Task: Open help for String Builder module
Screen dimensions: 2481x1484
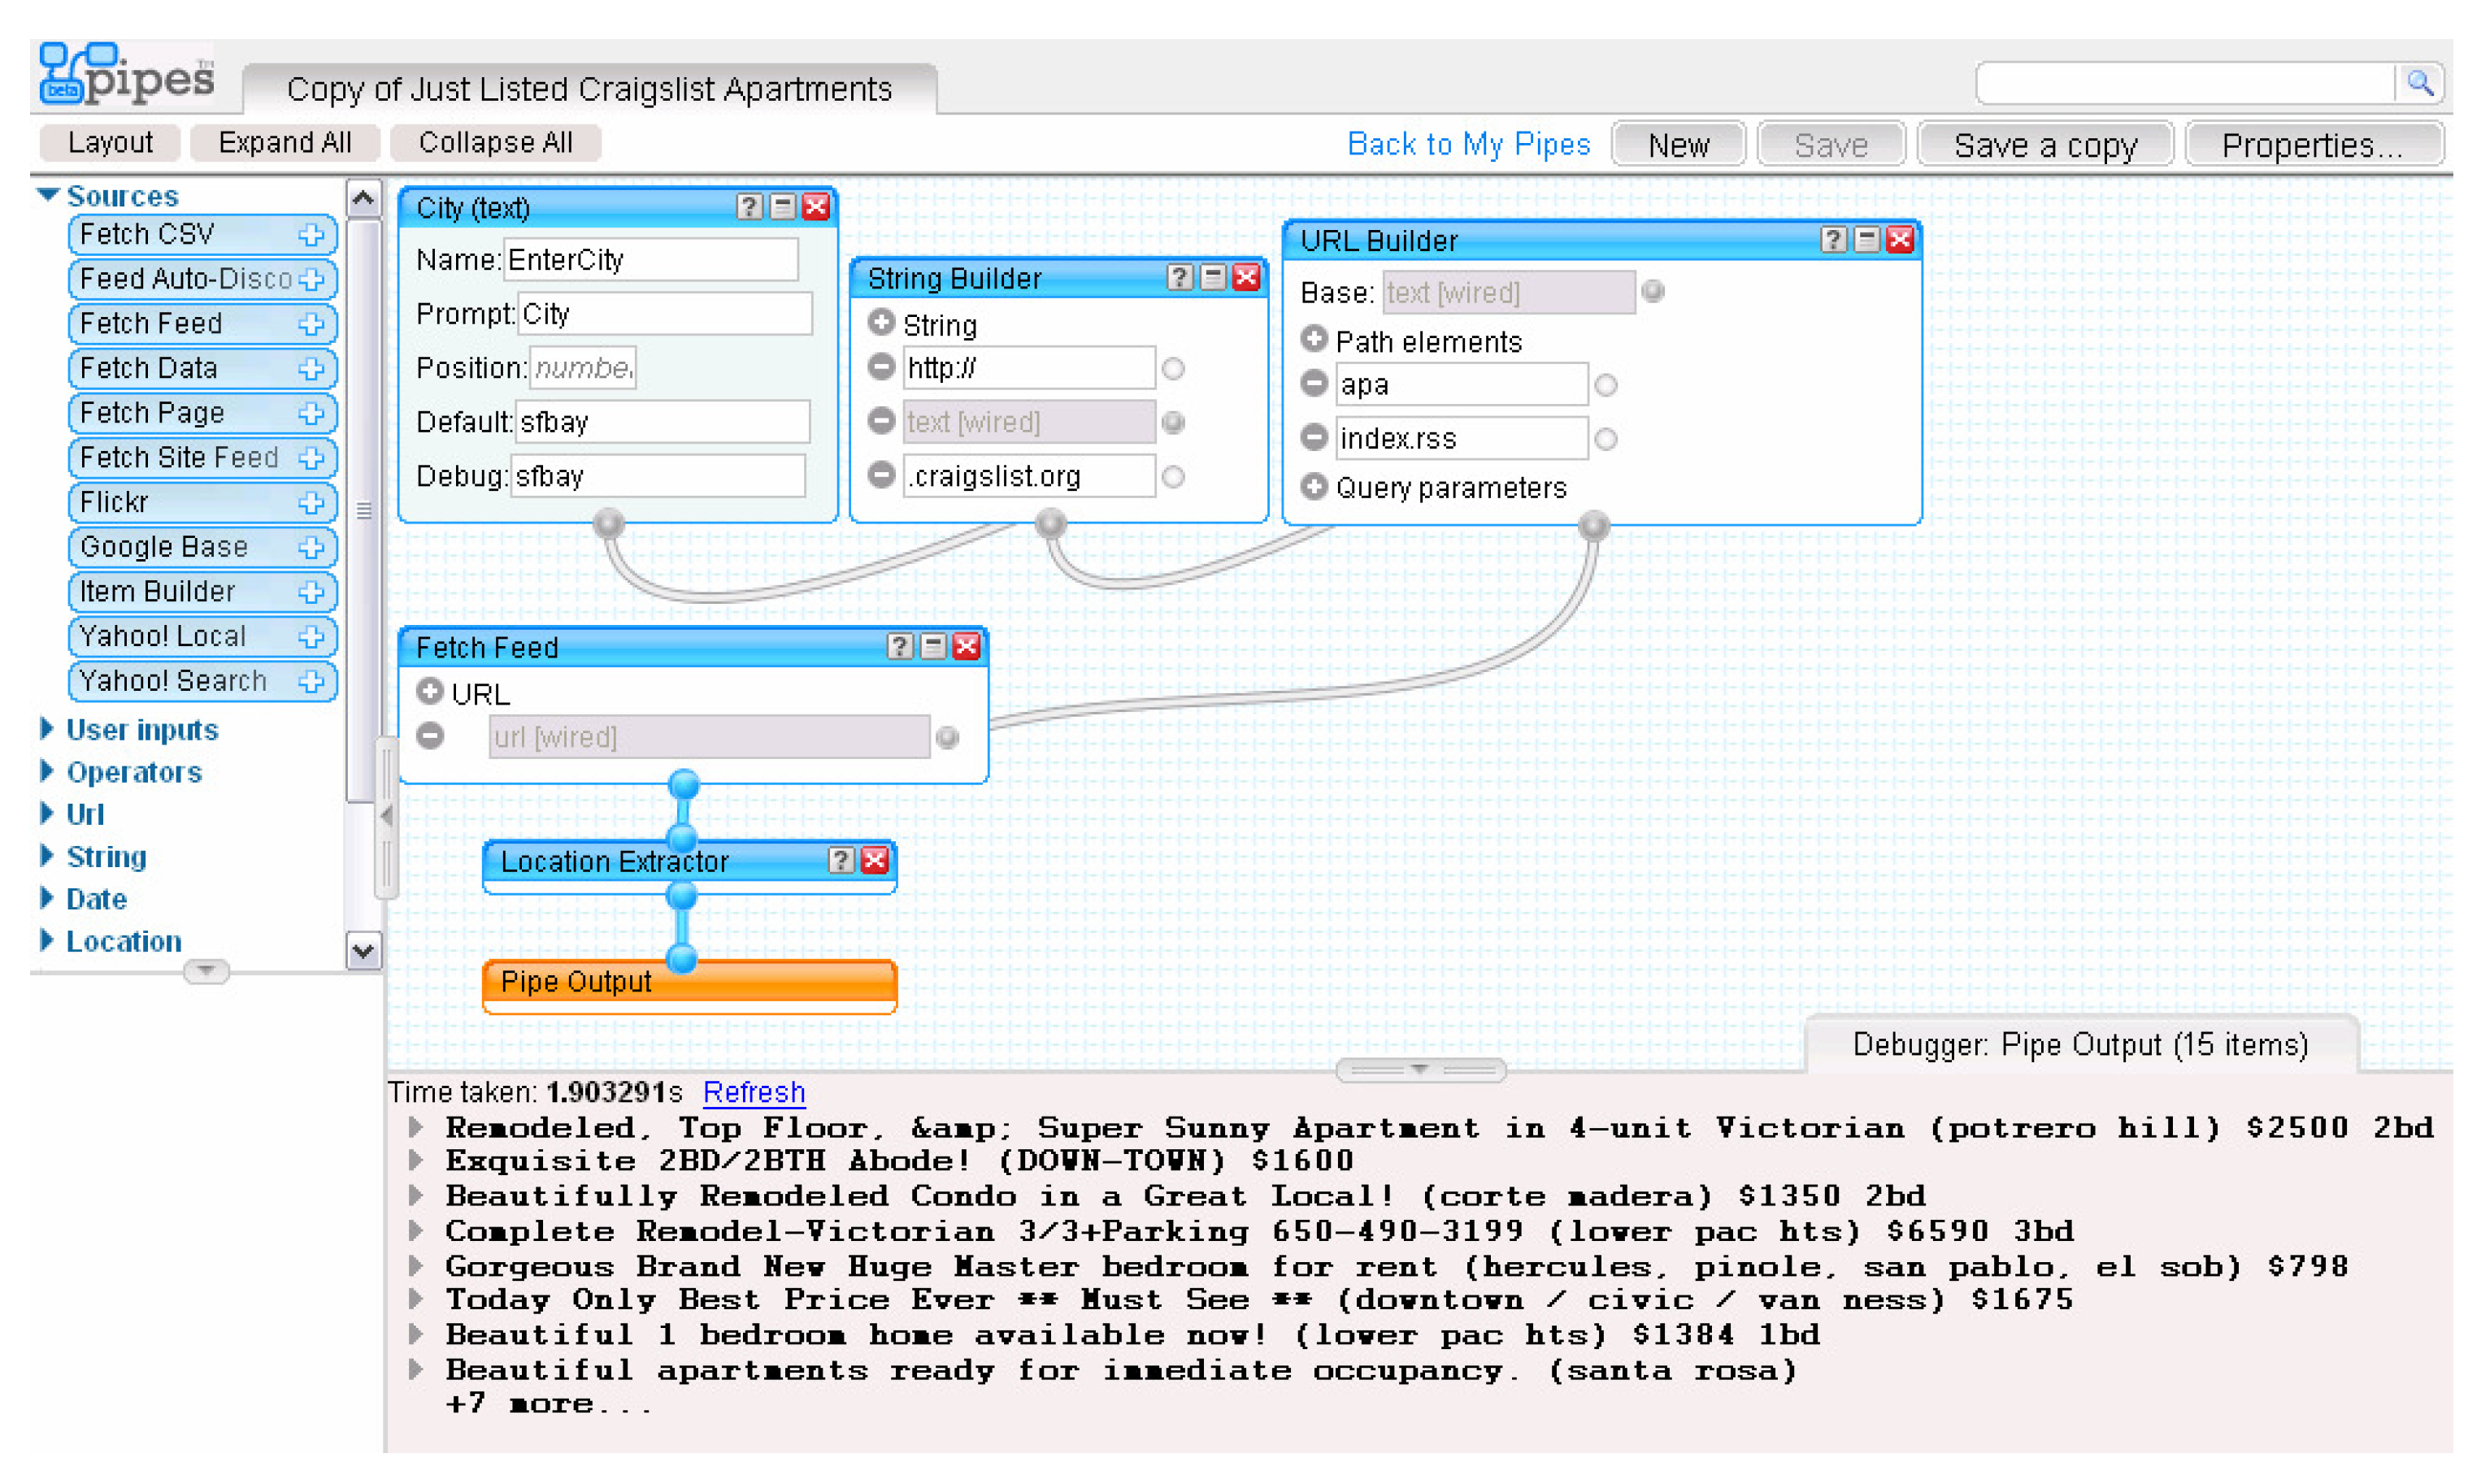Action: click(1179, 277)
